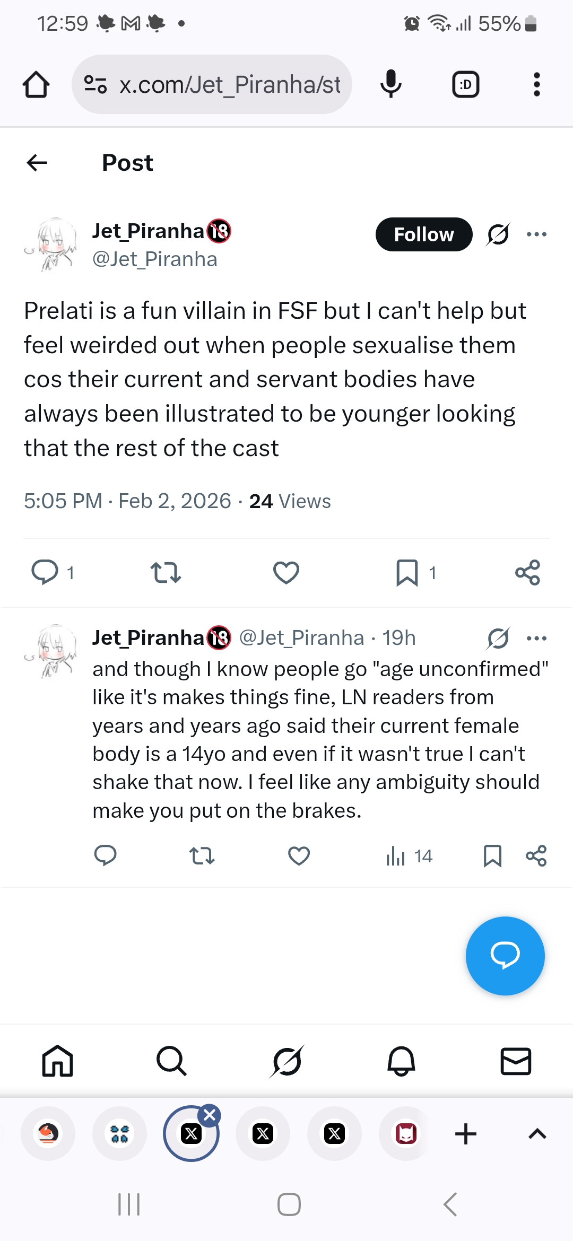
Task: Follow the Jet_Piranha account
Action: pos(423,234)
